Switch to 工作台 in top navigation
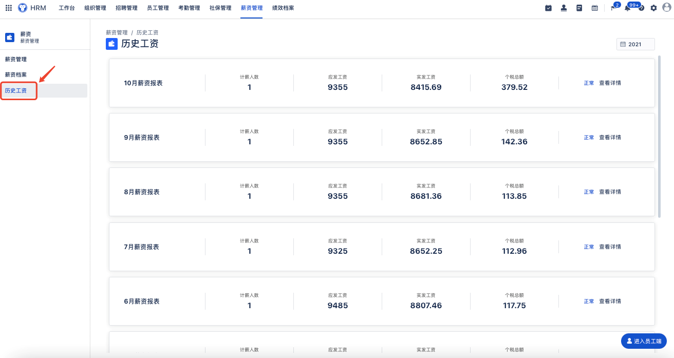This screenshot has height=358, width=674. [x=66, y=8]
